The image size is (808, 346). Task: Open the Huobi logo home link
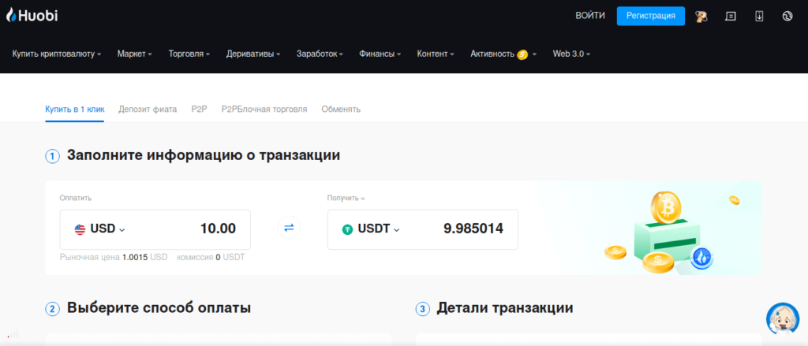pos(32,16)
